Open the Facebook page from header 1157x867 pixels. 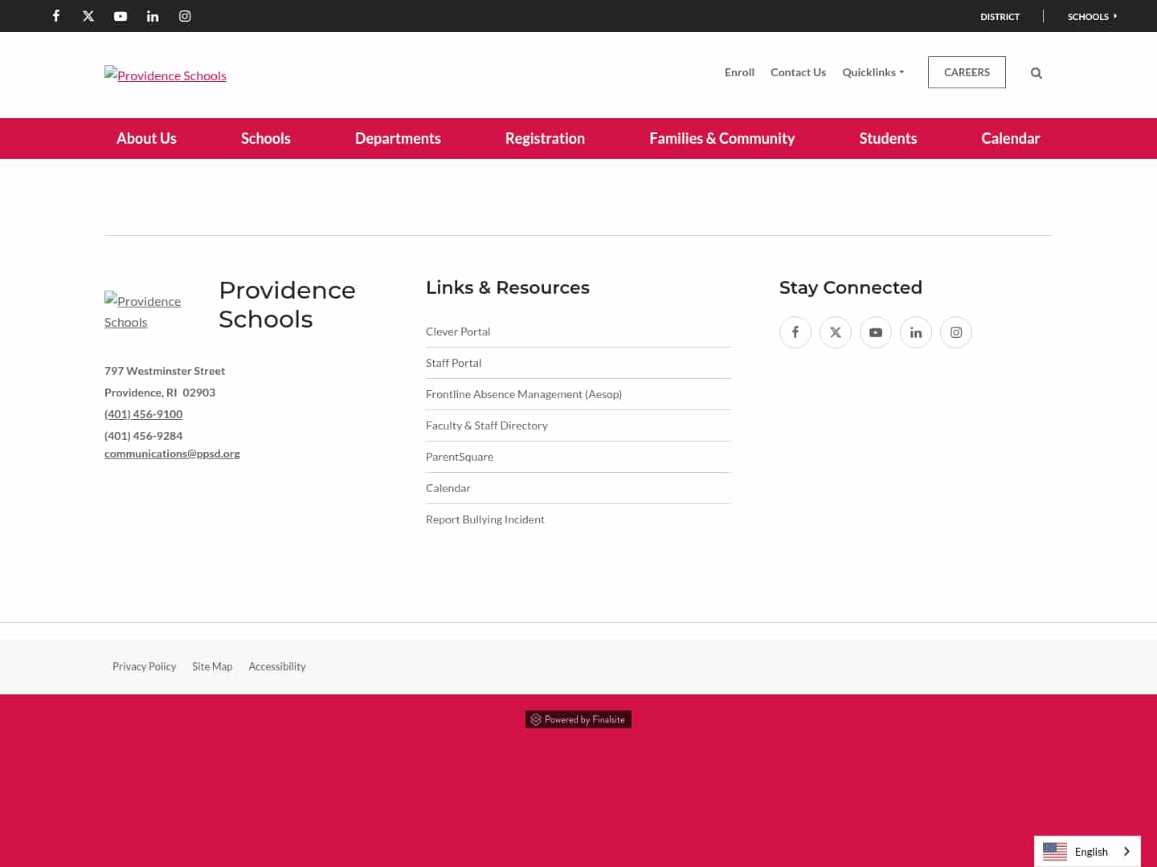click(x=55, y=16)
